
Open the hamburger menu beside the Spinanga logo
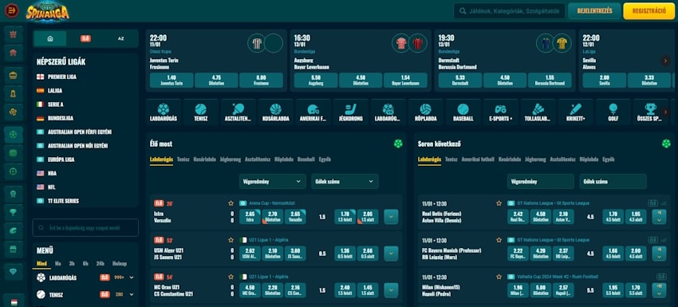[12, 11]
